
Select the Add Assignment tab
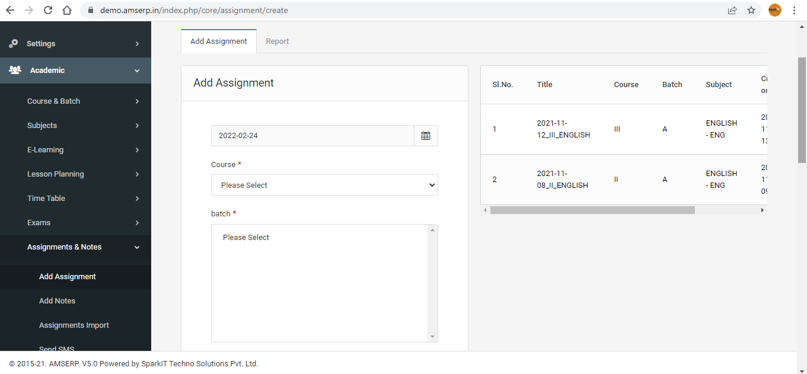pyautogui.click(x=218, y=41)
